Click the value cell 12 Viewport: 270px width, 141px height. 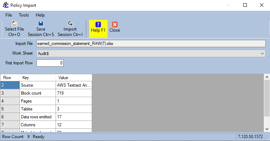tap(74, 125)
